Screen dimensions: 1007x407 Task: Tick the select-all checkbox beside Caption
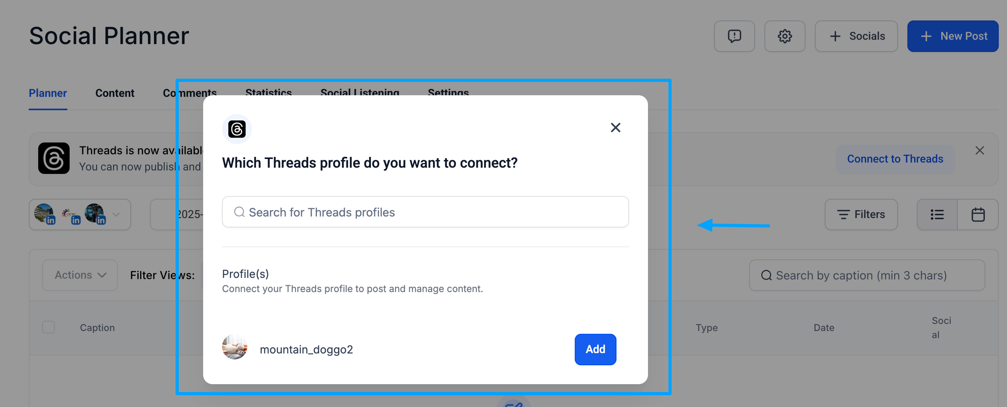[x=48, y=327]
